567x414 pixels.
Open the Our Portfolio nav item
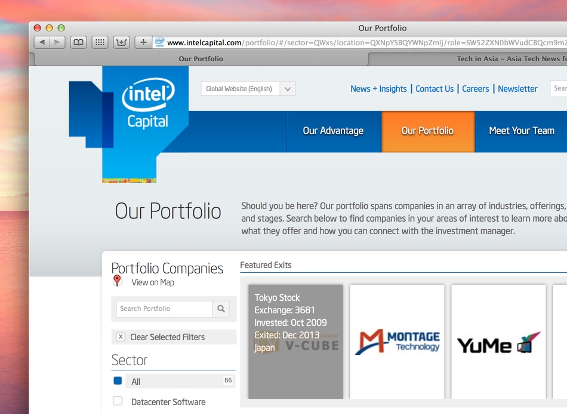point(428,131)
